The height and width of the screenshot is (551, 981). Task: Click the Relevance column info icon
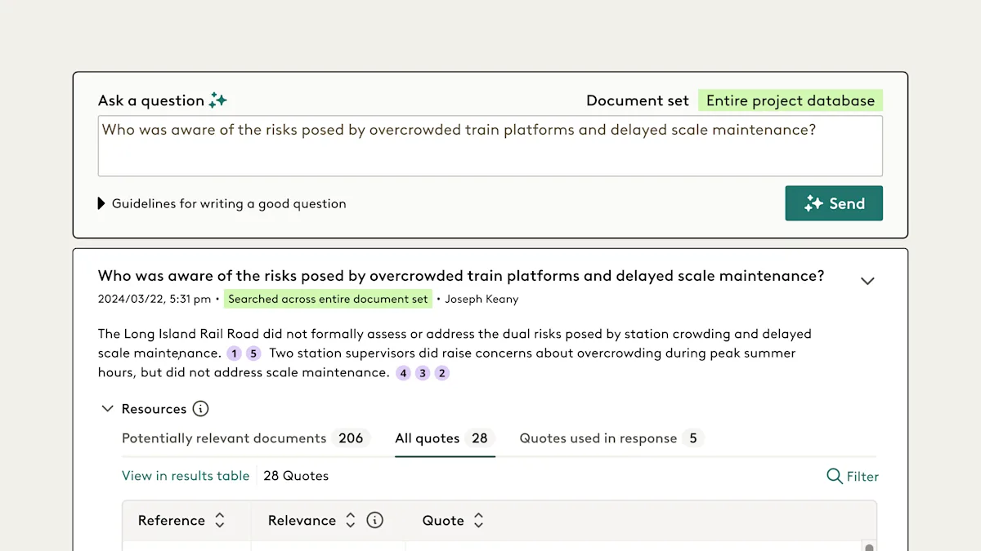(x=374, y=520)
